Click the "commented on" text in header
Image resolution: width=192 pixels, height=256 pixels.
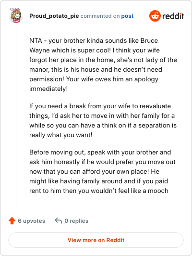(x=100, y=16)
